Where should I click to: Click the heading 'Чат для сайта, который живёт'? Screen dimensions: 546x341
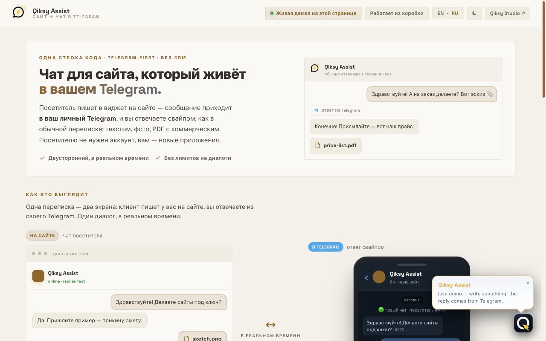[x=142, y=74]
